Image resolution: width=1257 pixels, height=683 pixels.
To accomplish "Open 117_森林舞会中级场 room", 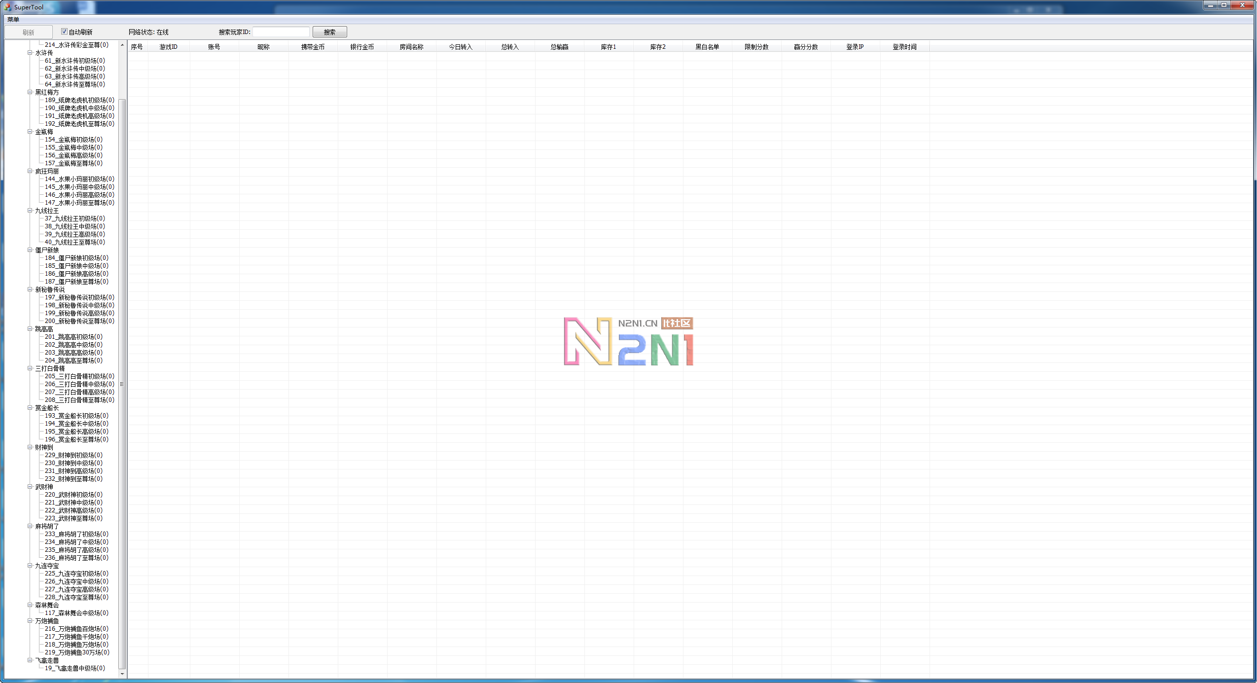I will pos(76,613).
